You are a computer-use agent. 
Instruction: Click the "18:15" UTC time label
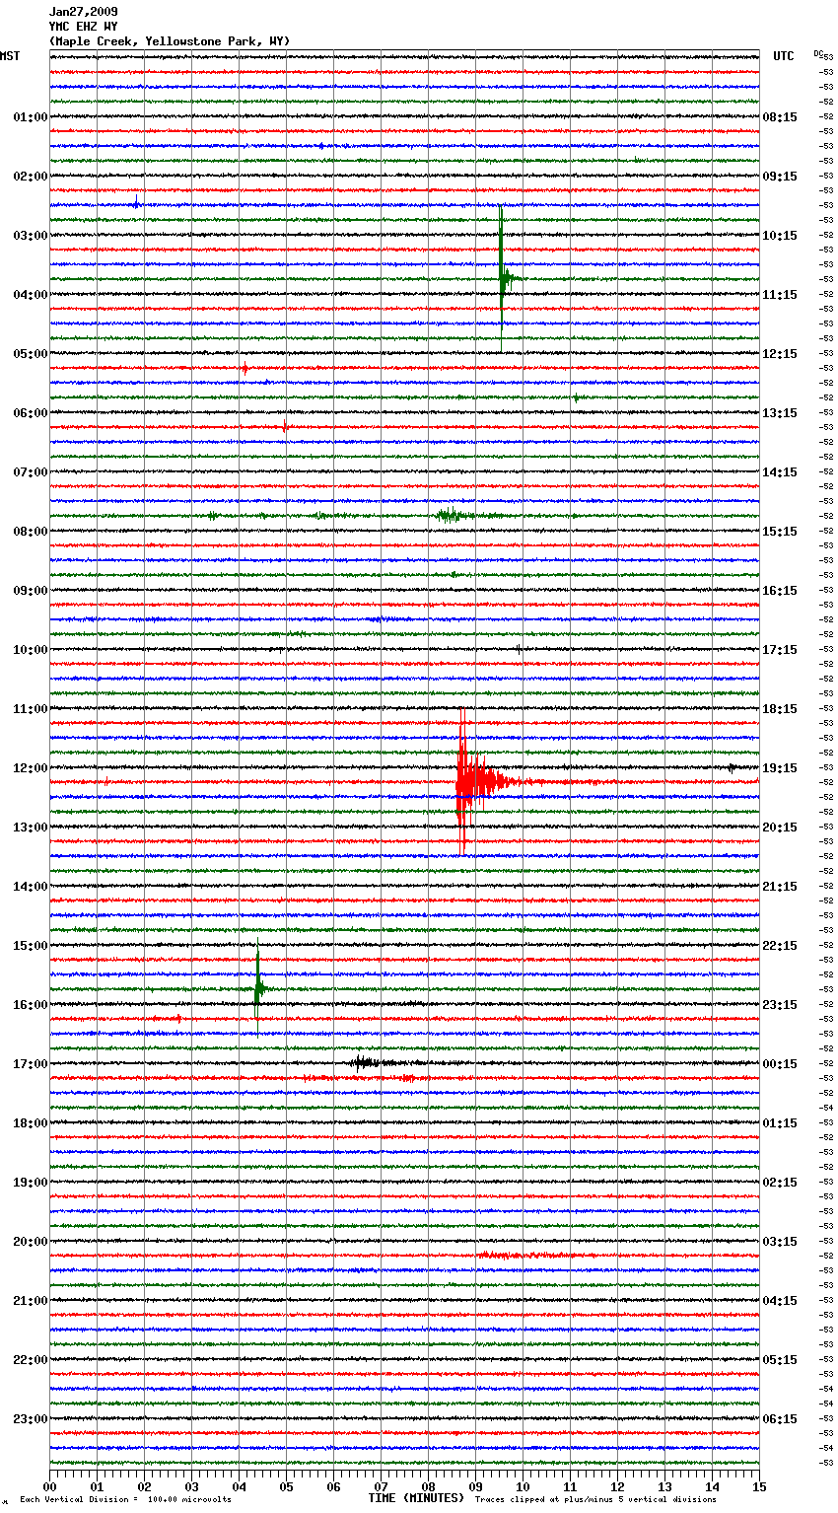click(x=780, y=709)
